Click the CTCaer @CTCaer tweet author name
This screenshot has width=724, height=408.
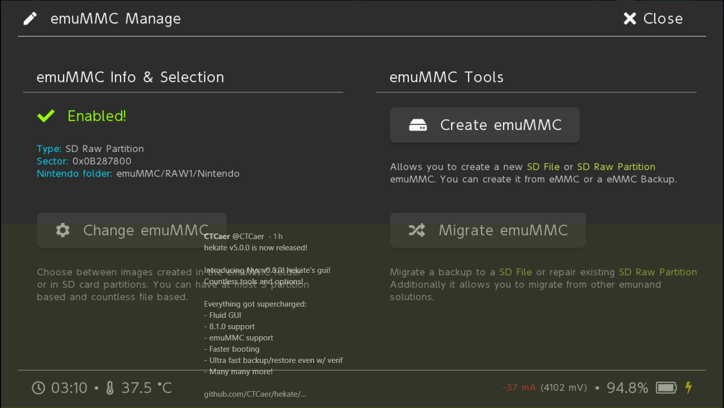[234, 237]
